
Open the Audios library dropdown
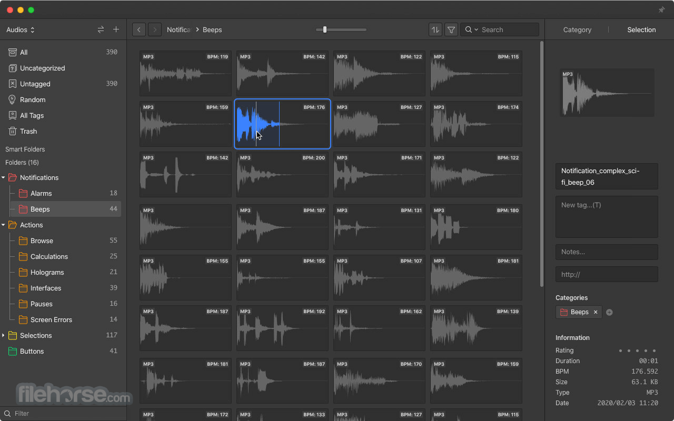pyautogui.click(x=21, y=30)
